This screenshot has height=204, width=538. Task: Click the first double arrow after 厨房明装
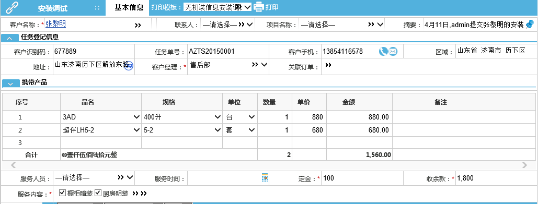tap(135, 194)
